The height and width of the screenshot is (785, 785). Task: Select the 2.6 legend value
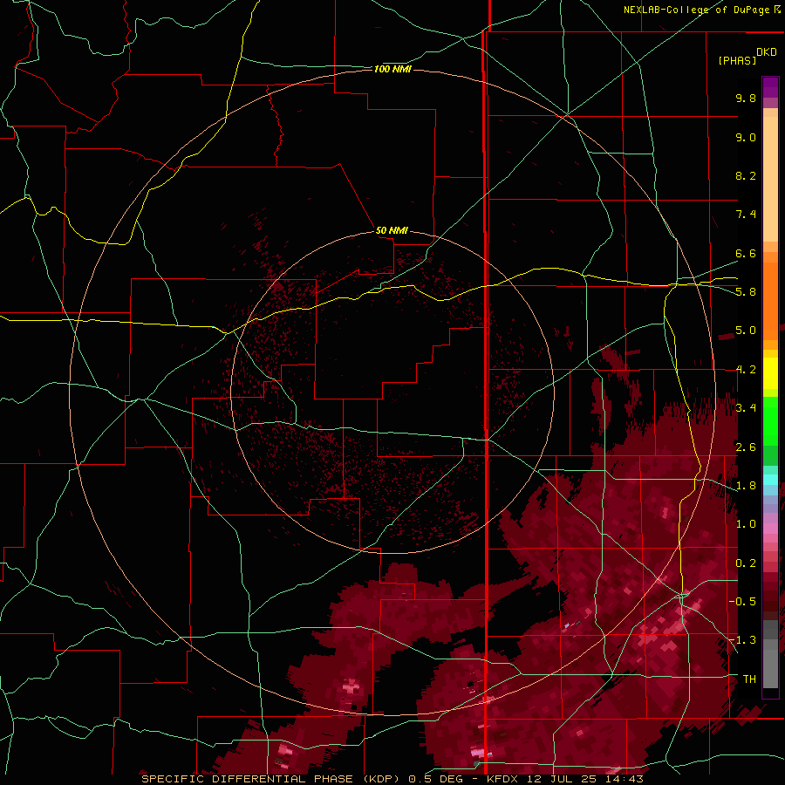point(746,447)
